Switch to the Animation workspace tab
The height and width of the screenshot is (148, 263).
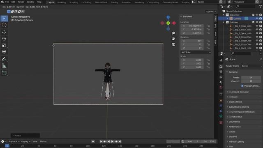[x=126, y=2]
